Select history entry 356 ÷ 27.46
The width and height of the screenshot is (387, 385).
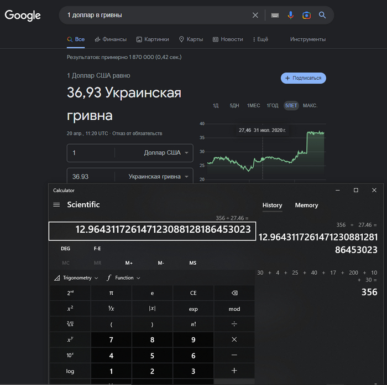pos(318,239)
